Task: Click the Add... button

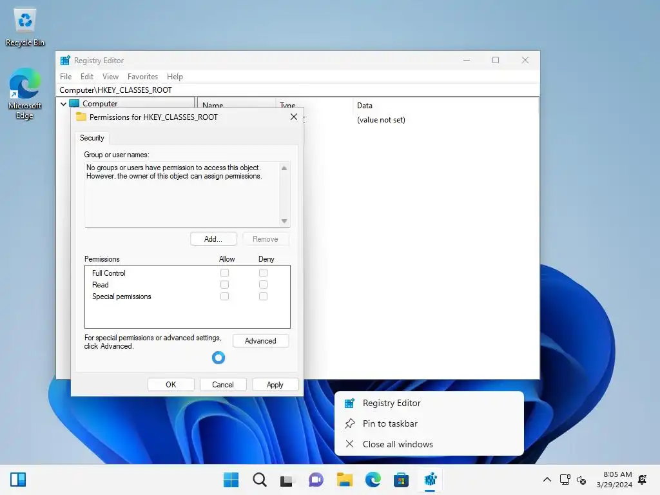Action: 213,239
